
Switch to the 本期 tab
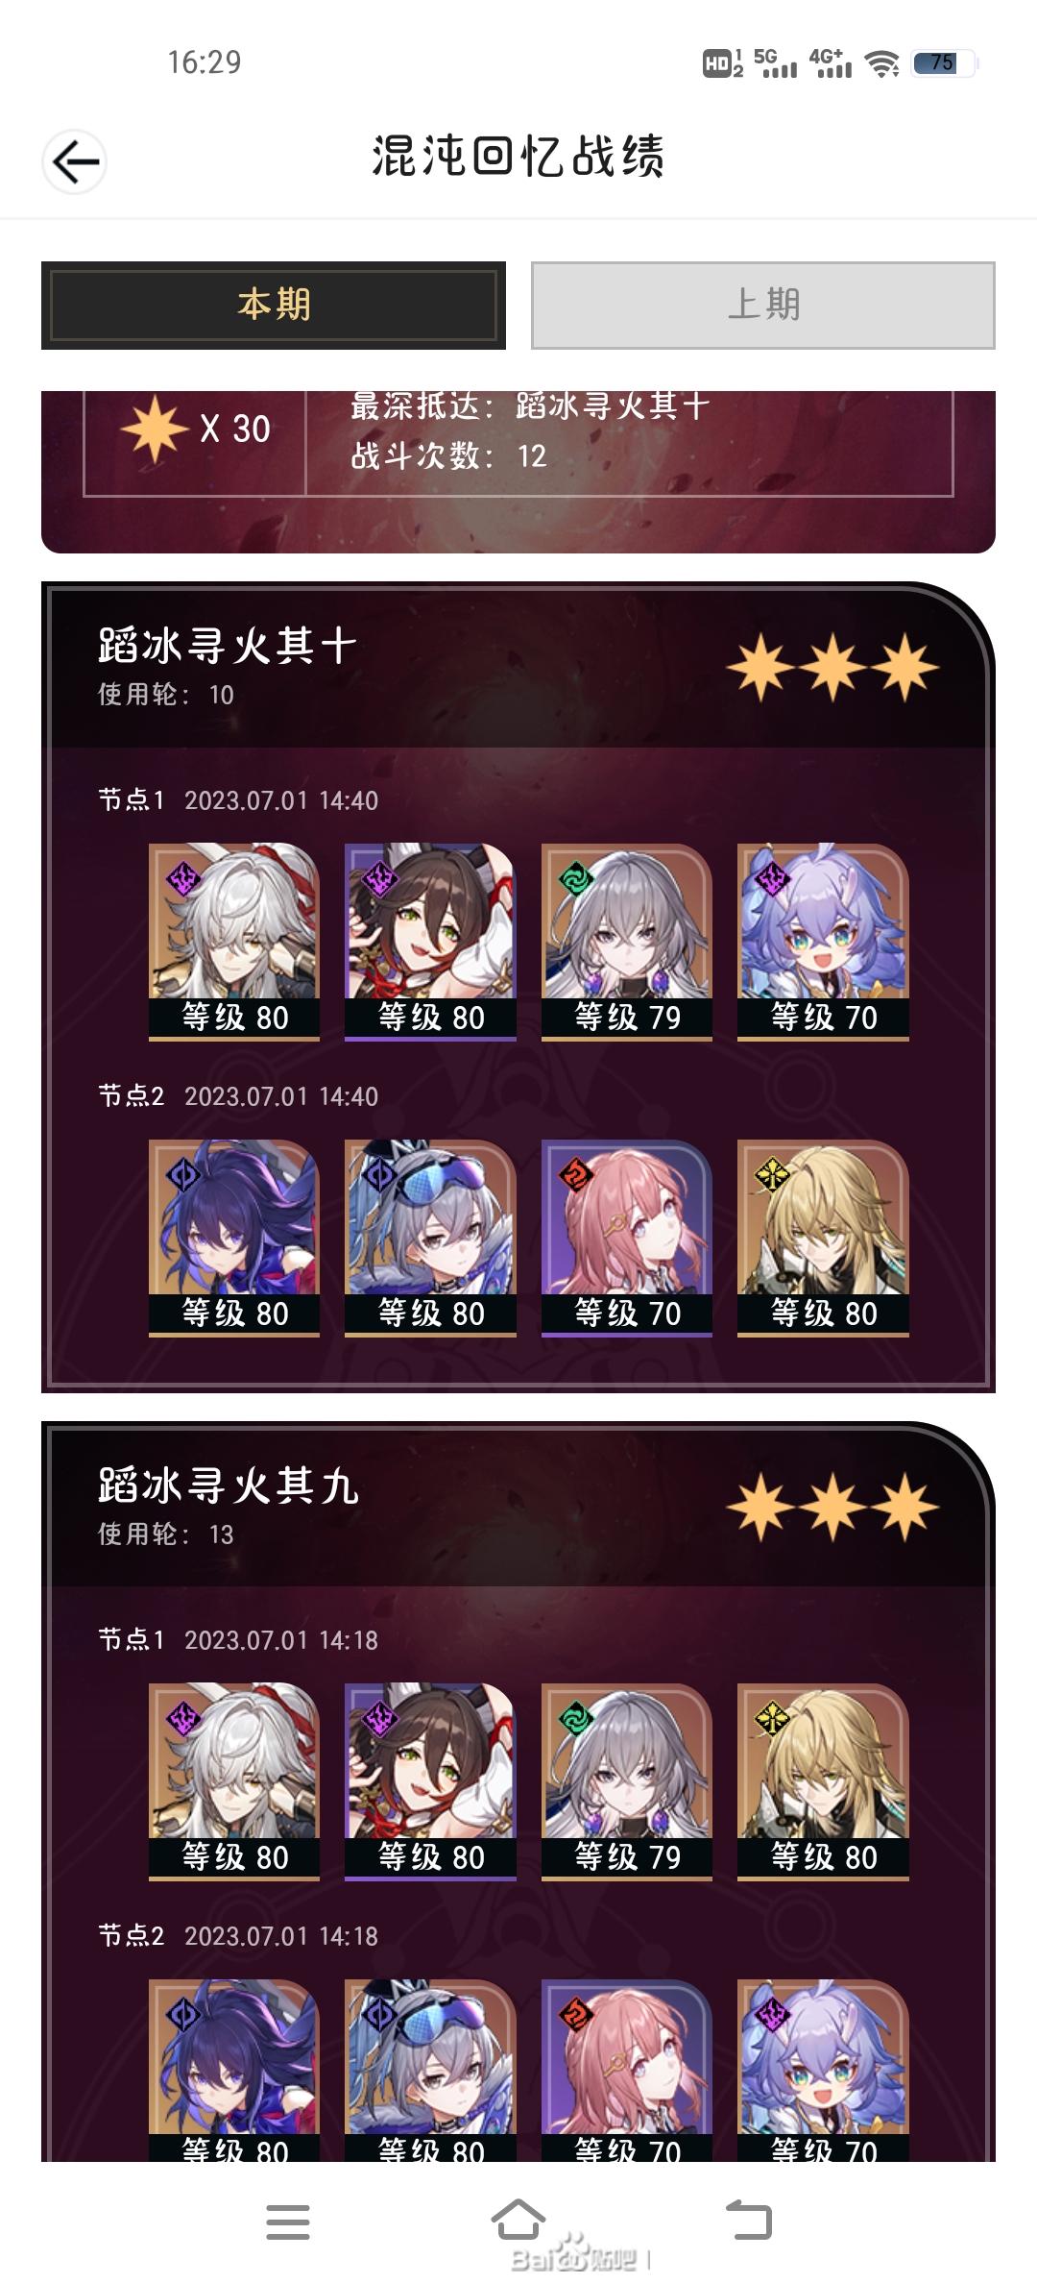tap(274, 305)
